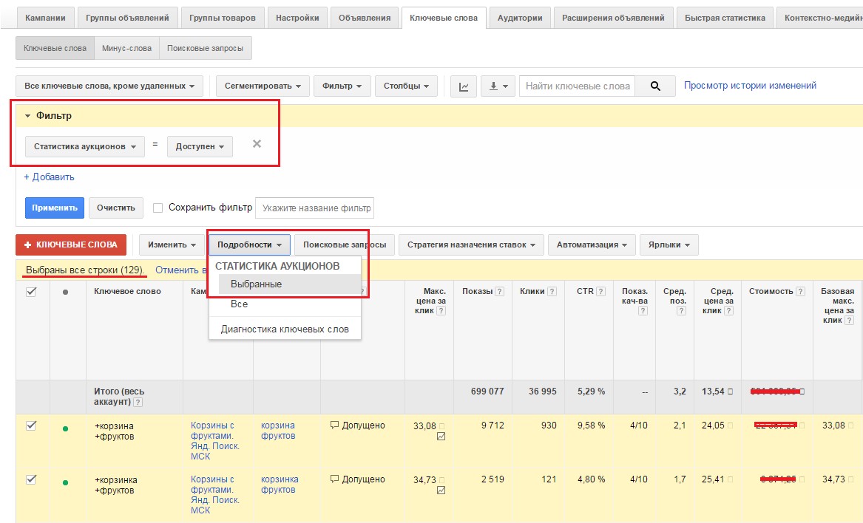Viewport: 863px width, 523px height.
Task: Open Просмотр истории изменений link
Action: 750,85
